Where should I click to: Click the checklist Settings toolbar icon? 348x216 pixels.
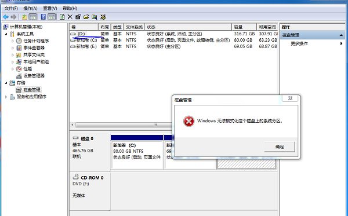click(103, 17)
